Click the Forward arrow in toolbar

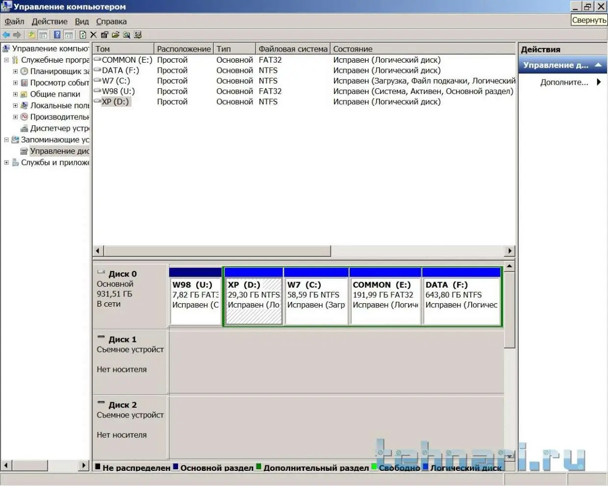17,35
